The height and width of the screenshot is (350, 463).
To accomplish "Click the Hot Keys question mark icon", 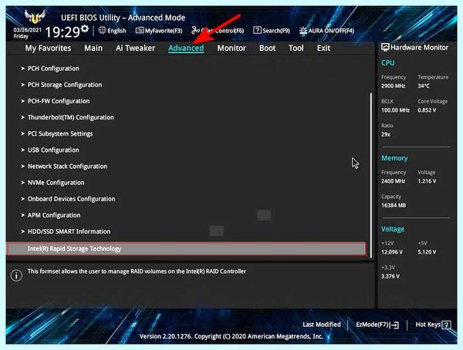I will 447,325.
